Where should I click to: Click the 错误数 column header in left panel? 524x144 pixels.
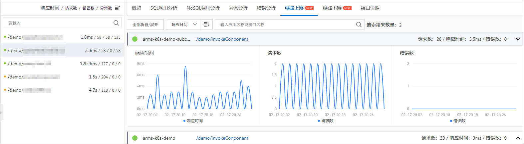[x=89, y=8]
